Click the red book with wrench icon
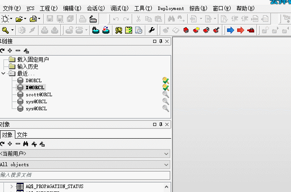 (x=216, y=30)
